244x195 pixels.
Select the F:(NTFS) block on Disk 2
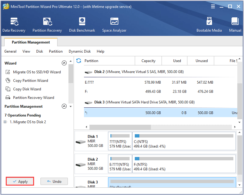tap(184, 164)
